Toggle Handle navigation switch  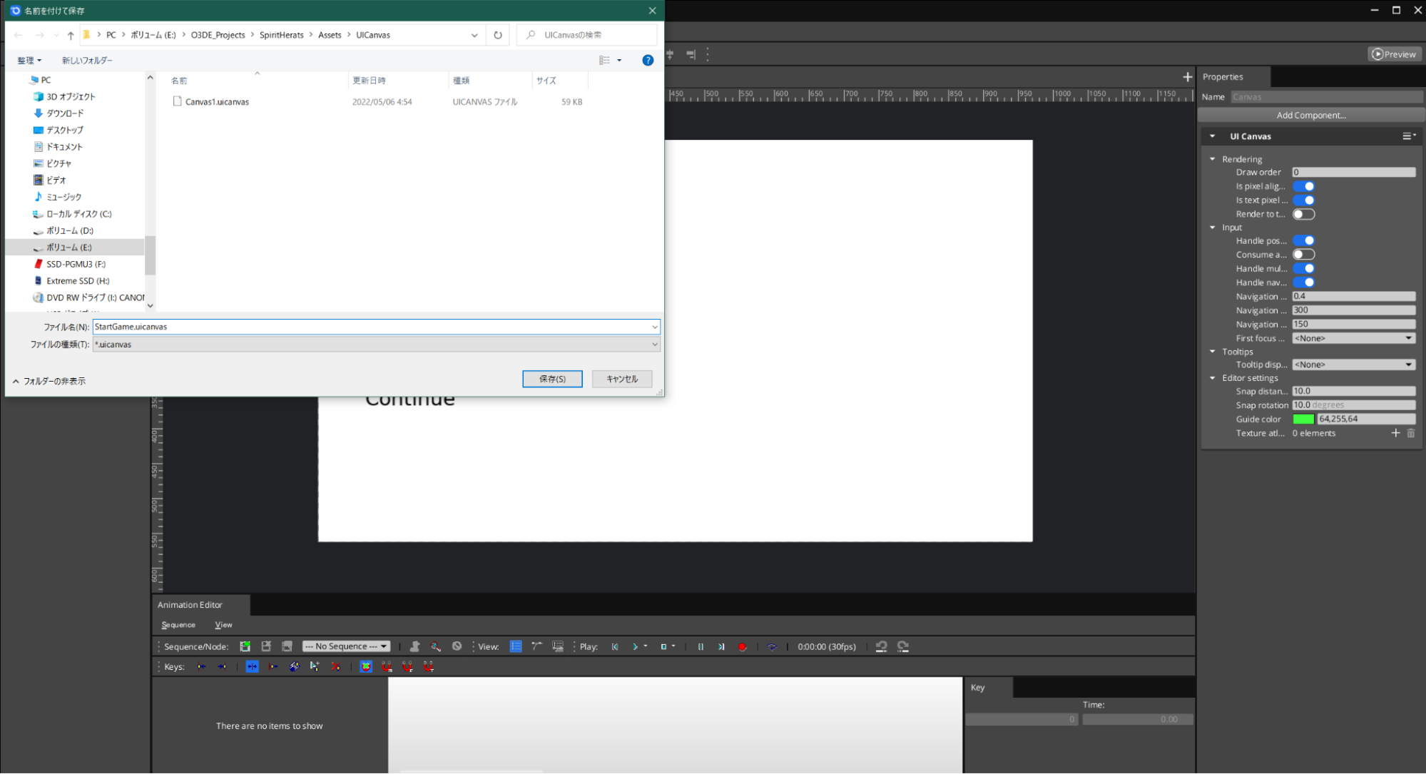click(1303, 282)
